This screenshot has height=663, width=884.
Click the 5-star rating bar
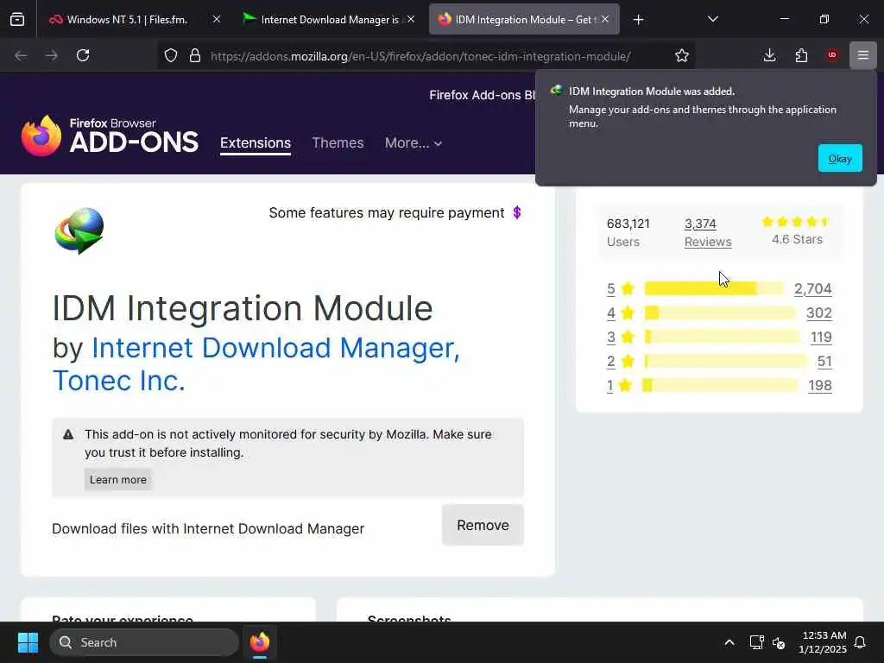pos(714,288)
